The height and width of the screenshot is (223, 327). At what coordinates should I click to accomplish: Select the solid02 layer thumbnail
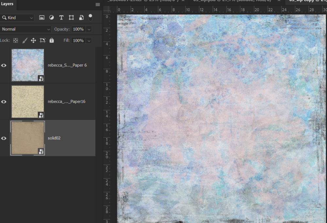(x=28, y=138)
